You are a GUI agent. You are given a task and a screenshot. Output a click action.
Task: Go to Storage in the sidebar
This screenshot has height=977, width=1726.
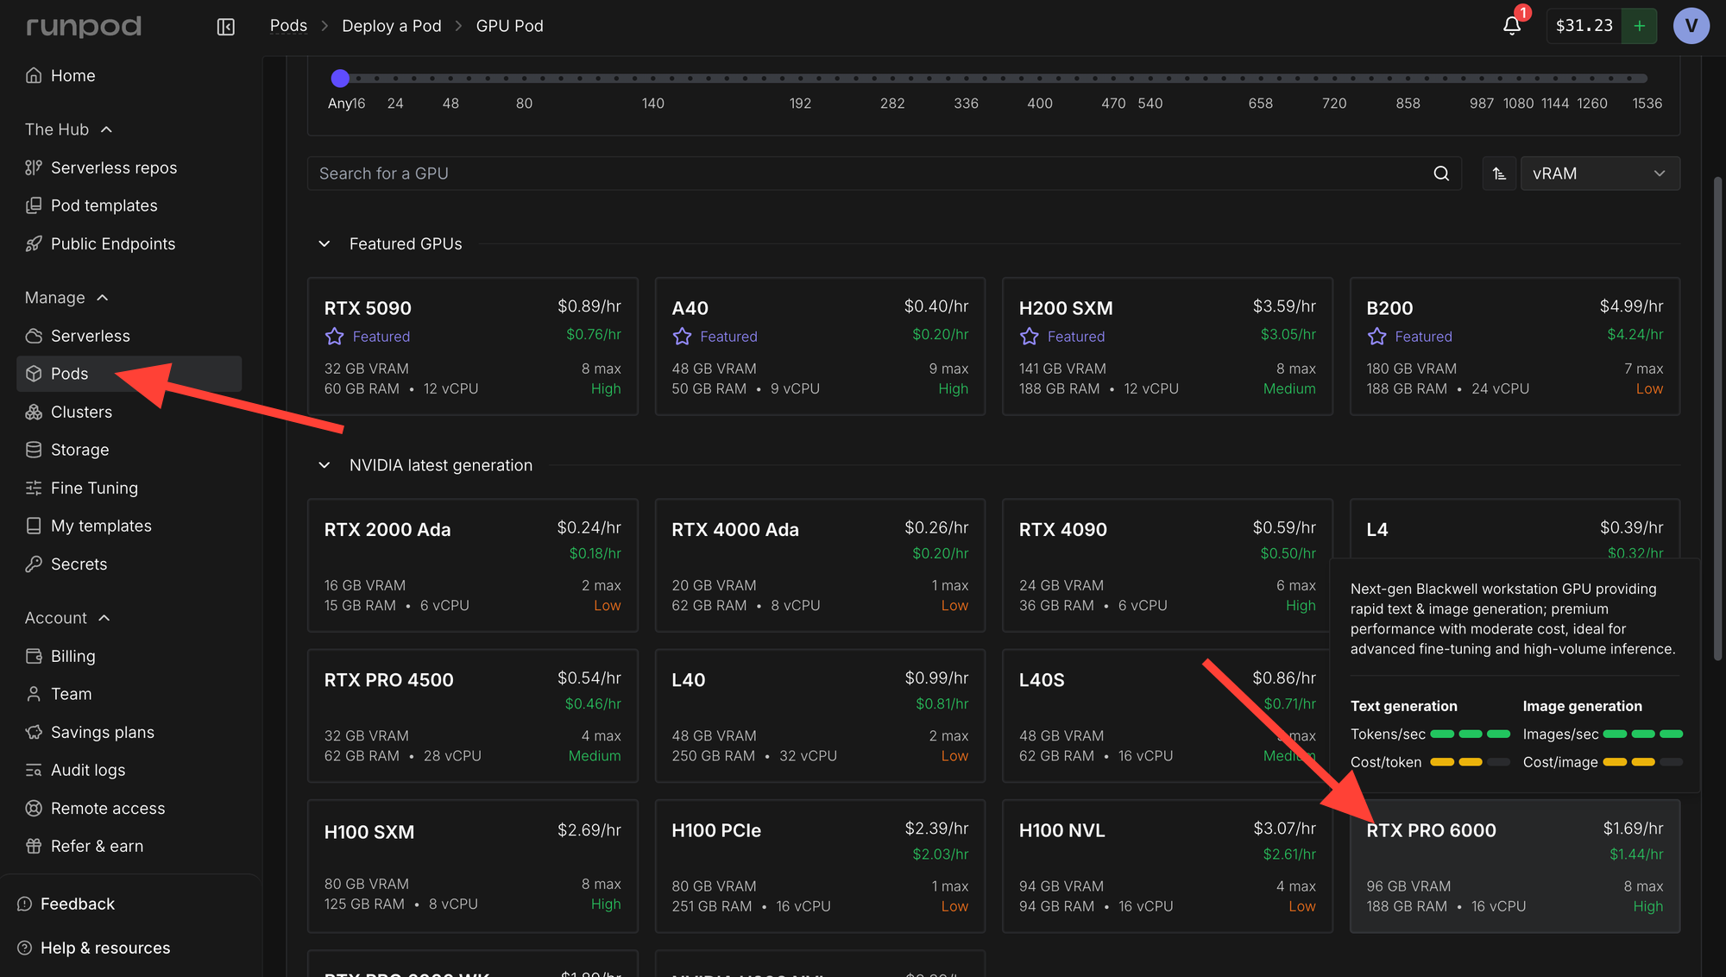pyautogui.click(x=79, y=450)
